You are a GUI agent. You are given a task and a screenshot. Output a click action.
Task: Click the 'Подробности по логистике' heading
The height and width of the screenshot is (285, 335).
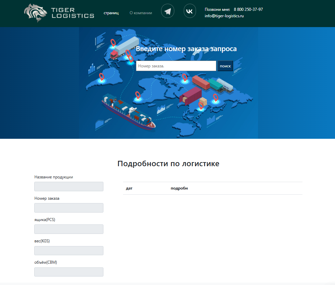(x=169, y=163)
